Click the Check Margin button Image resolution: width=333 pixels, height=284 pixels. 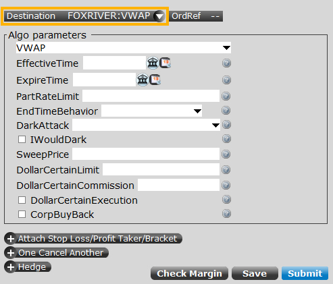(189, 273)
